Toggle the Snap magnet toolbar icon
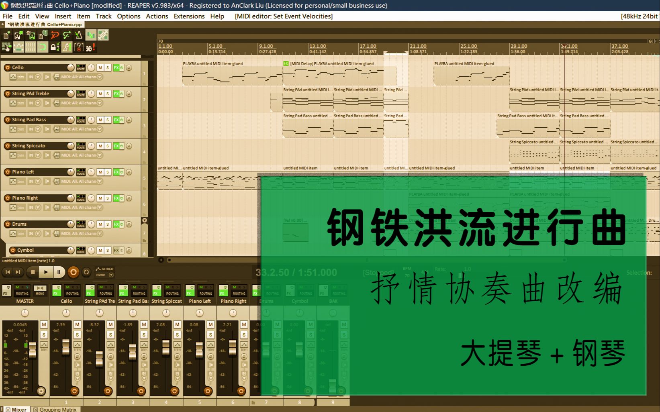Image resolution: width=660 pixels, height=412 pixels. 43,47
